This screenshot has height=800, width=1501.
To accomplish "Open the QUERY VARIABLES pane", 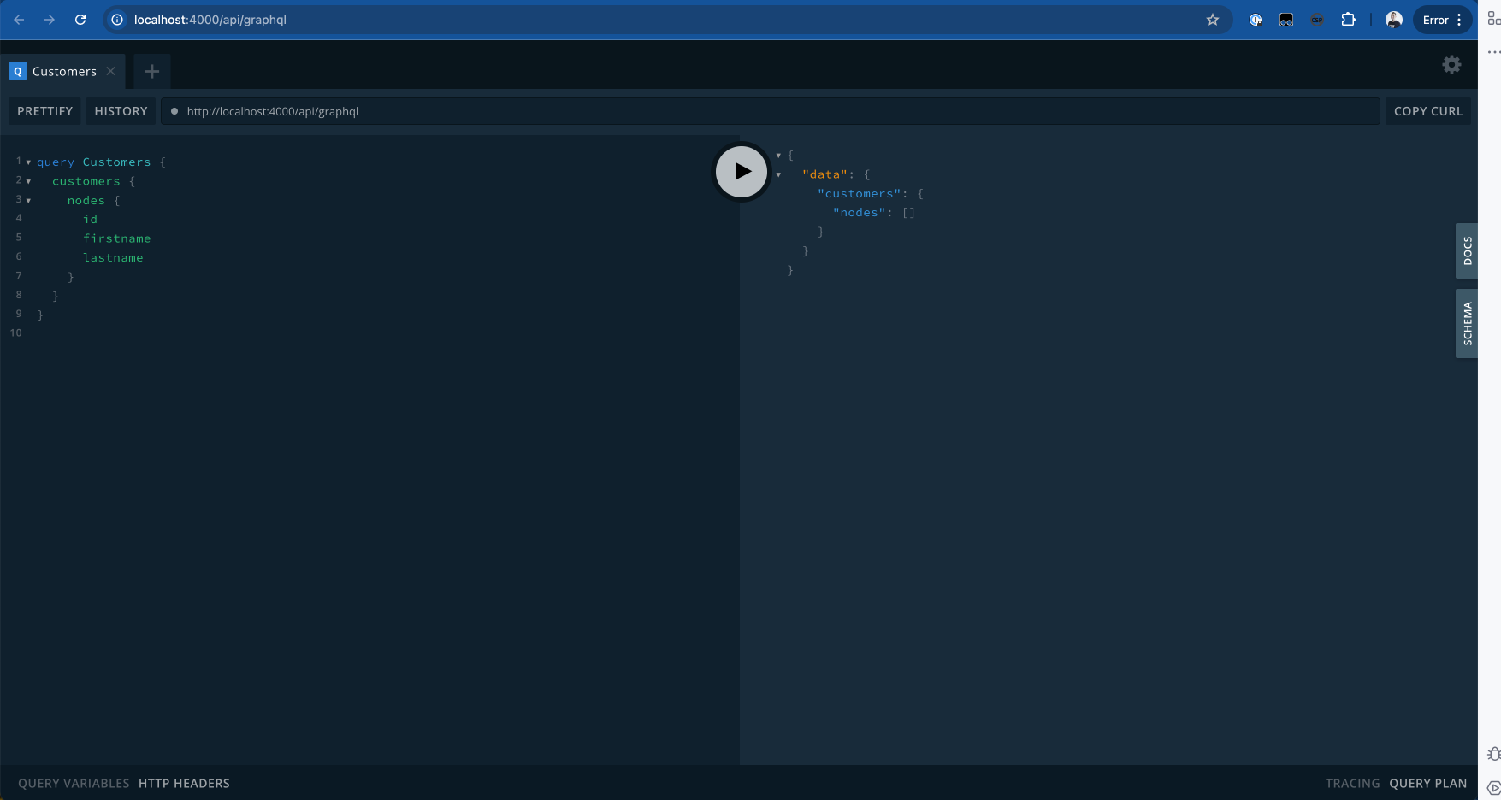I will click(73, 783).
